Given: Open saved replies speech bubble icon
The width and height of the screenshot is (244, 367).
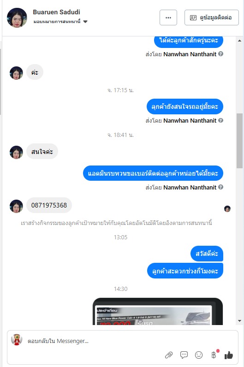Looking at the screenshot, I should pyautogui.click(x=184, y=355).
